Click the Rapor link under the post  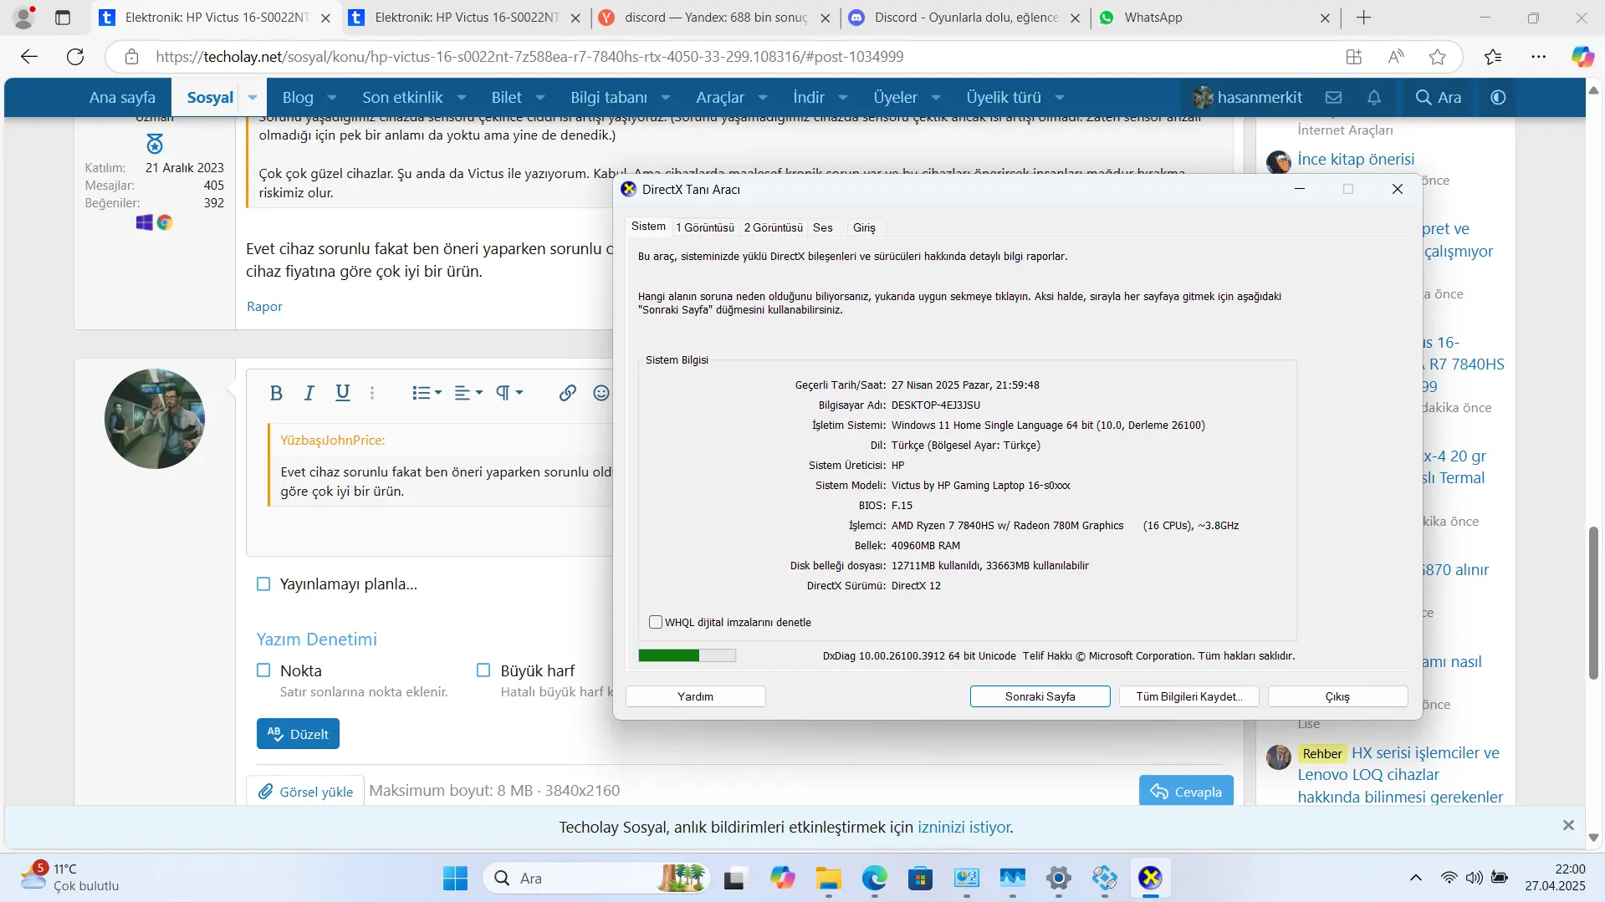(264, 307)
